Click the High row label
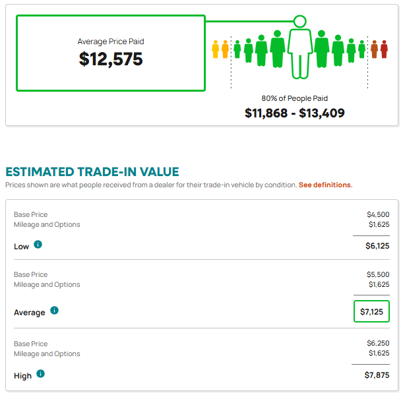The width and height of the screenshot is (405, 399). (22, 376)
